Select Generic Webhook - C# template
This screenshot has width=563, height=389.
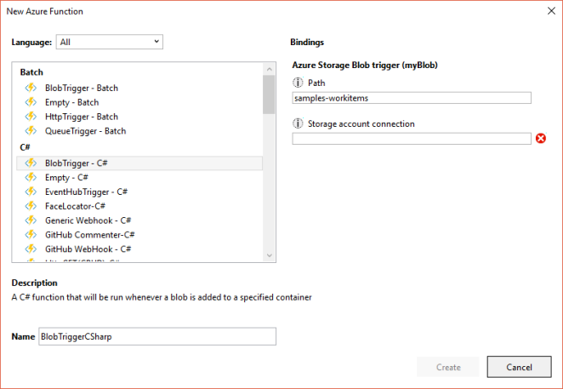tap(88, 220)
